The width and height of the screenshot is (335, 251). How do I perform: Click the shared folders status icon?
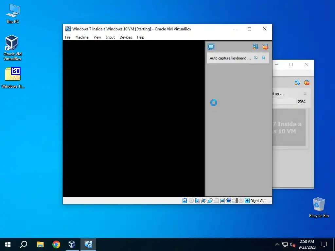[x=216, y=200]
